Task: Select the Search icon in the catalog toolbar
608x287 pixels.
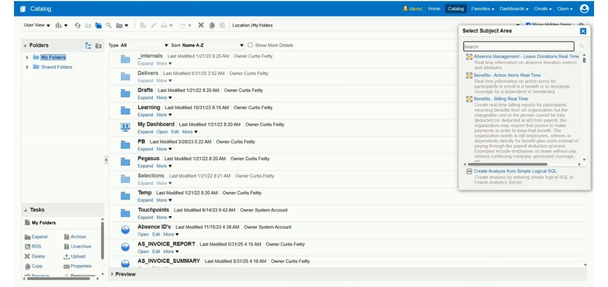Action: [x=109, y=26]
